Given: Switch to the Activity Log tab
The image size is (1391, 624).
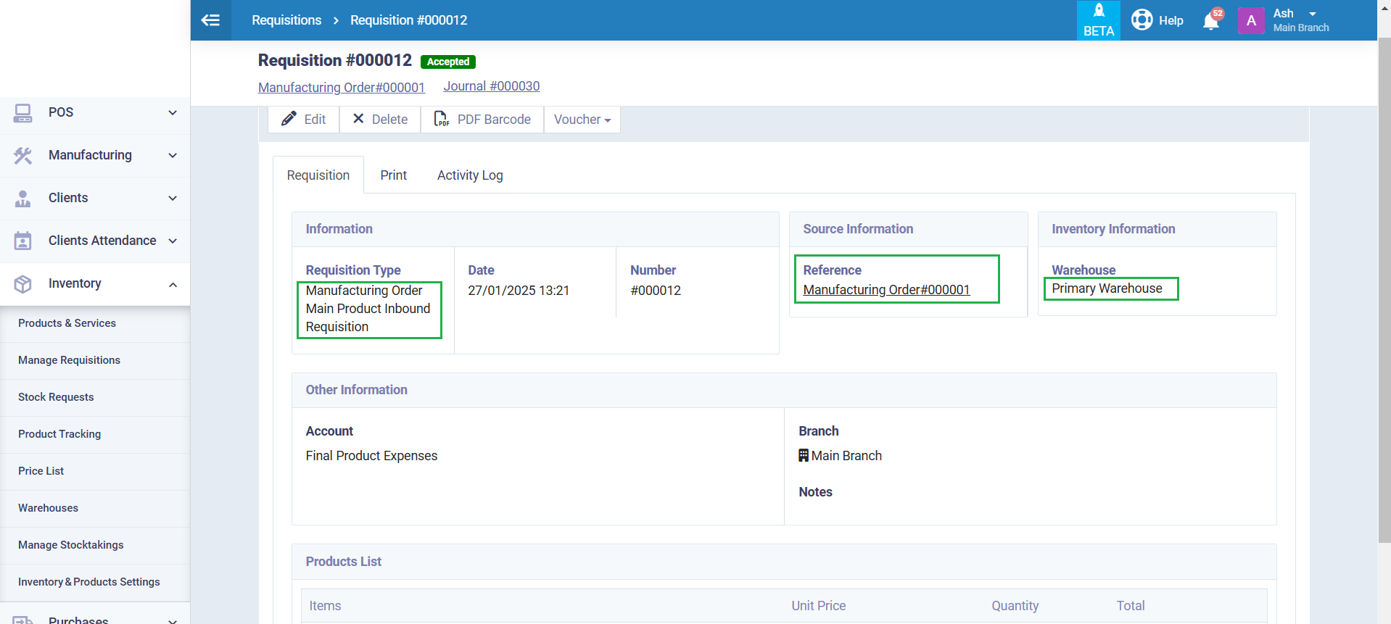Looking at the screenshot, I should (469, 175).
